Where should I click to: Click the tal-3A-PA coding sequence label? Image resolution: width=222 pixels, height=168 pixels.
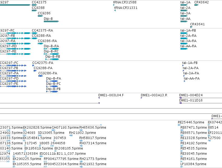coord(191,73)
